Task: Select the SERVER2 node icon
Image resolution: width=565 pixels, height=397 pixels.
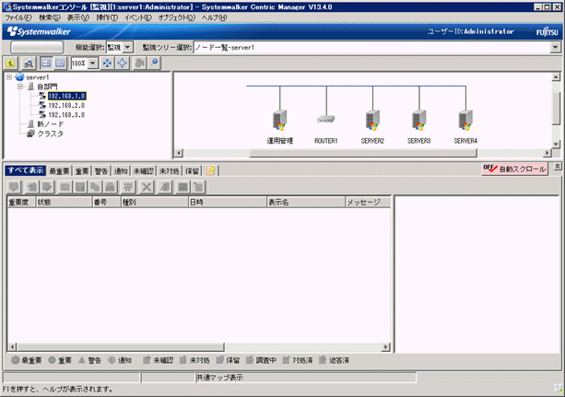Action: pyautogui.click(x=372, y=120)
